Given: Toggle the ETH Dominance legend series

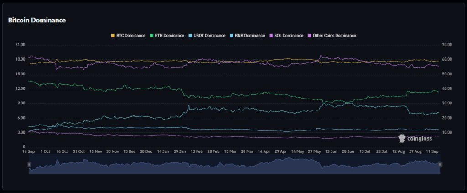Looking at the screenshot, I should tap(167, 36).
